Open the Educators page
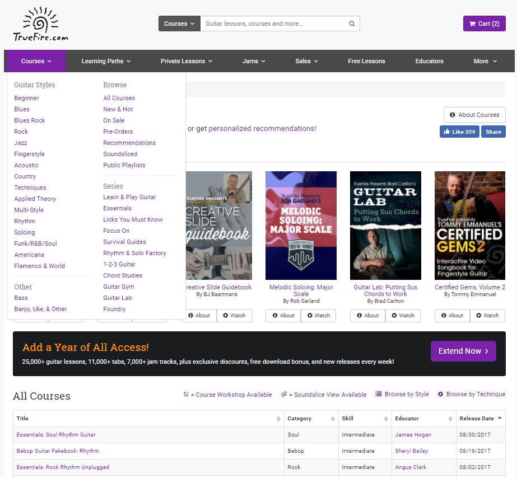 [x=429, y=61]
